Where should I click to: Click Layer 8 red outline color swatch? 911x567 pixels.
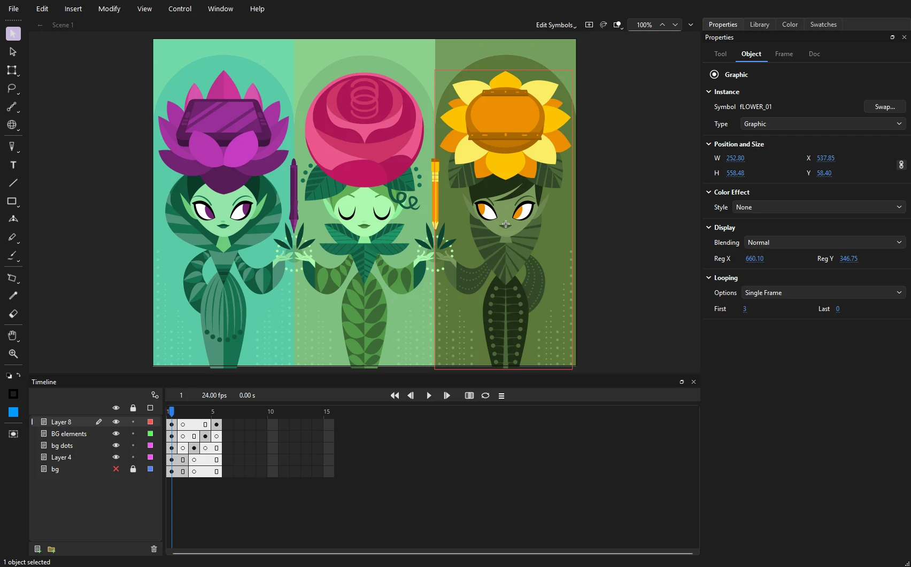point(150,422)
